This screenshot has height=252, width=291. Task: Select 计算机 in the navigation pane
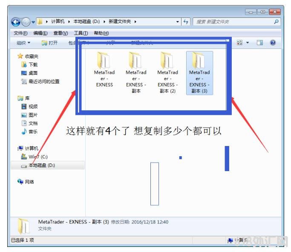pyautogui.click(x=32, y=148)
